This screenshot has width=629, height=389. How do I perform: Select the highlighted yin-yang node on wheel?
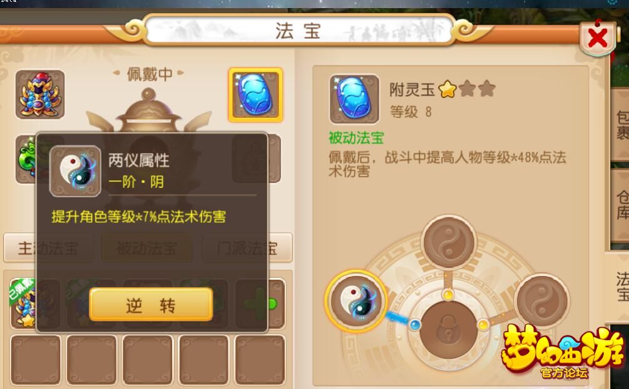(x=355, y=300)
